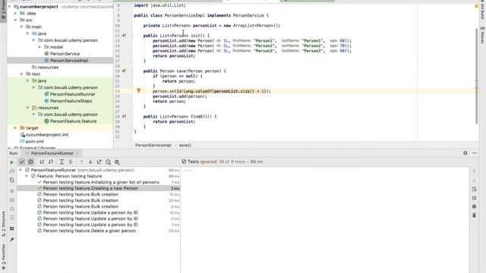Open test history clock icon

point(108,162)
